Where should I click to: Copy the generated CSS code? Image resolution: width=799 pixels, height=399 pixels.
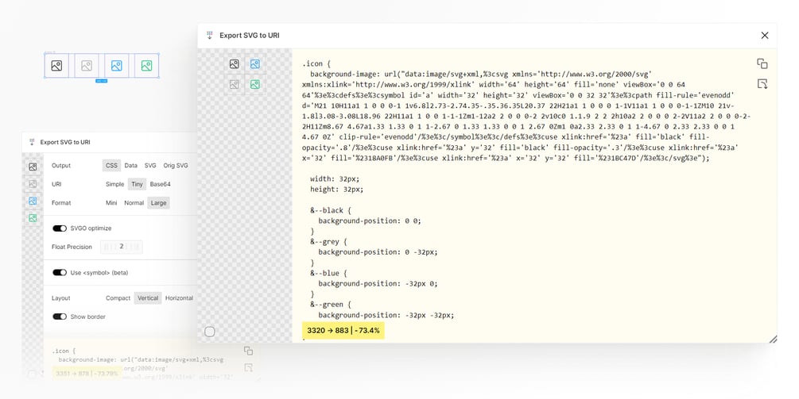coord(762,63)
